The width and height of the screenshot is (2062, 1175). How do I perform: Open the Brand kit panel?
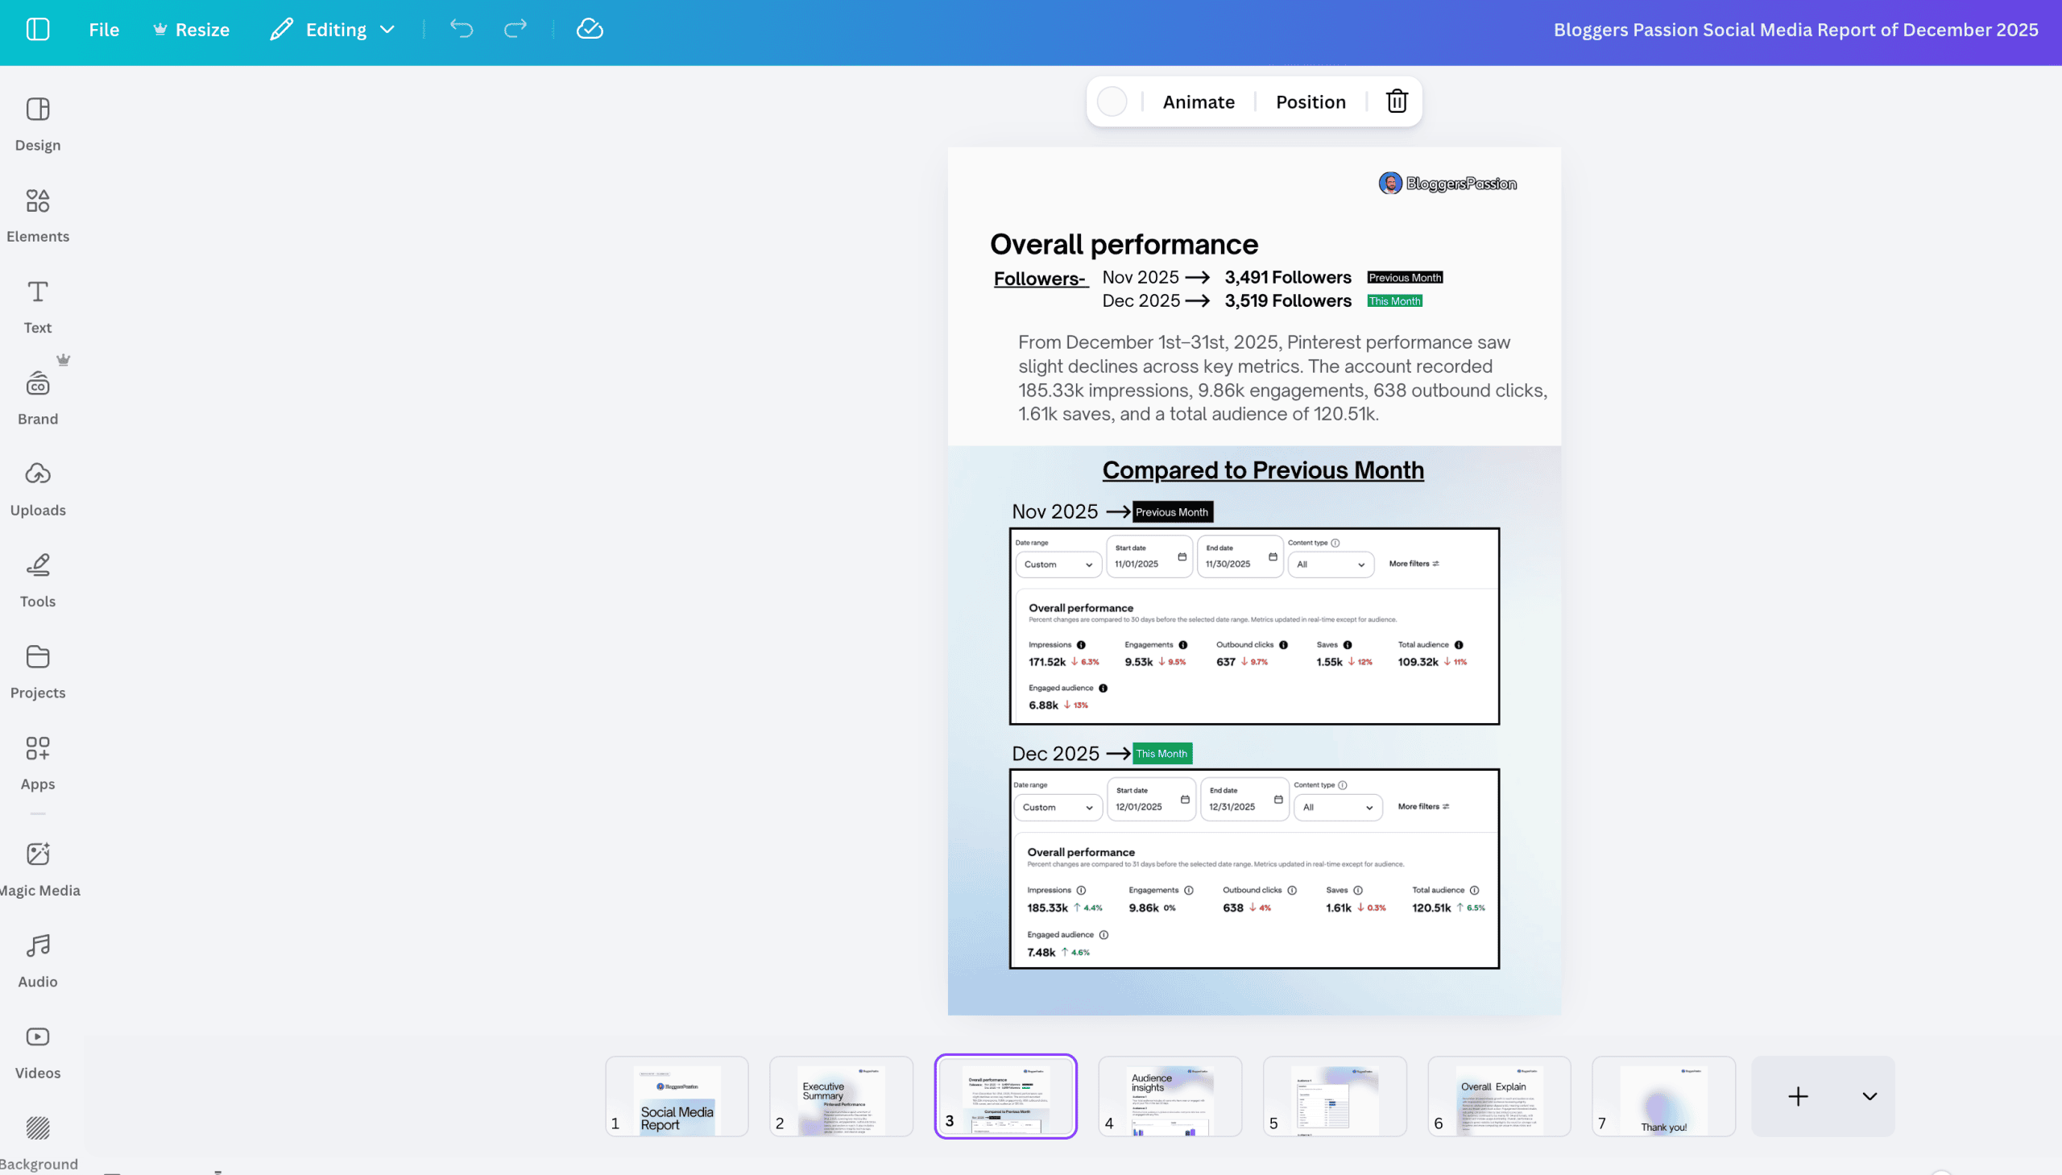37,396
